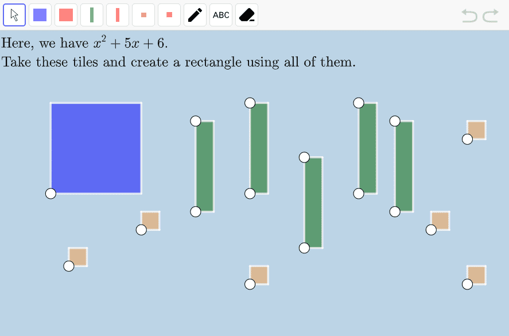Click the handle of the blue square tile
The image size is (509, 336).
(x=50, y=194)
